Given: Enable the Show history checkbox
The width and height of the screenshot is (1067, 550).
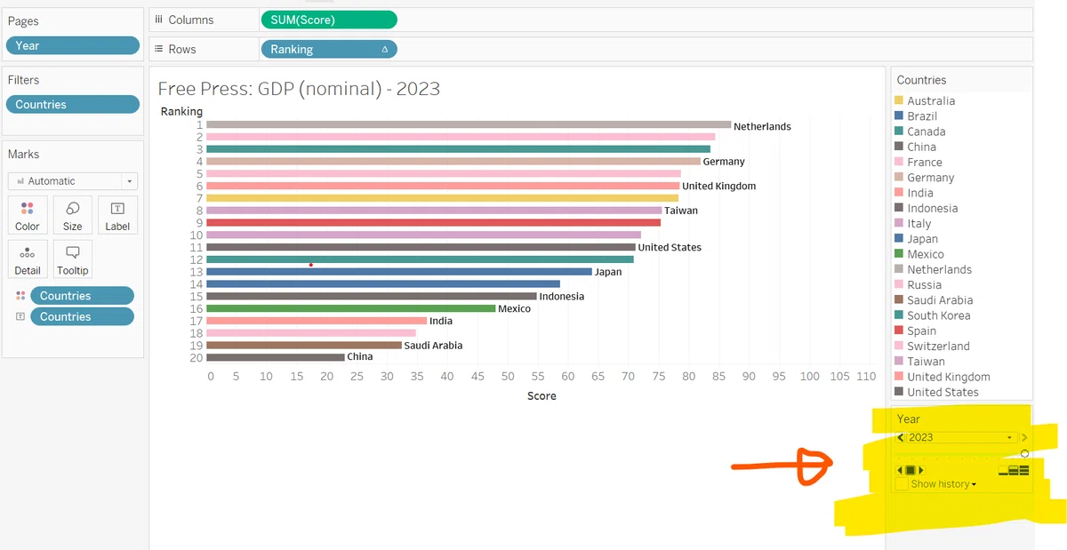Looking at the screenshot, I should (x=902, y=484).
